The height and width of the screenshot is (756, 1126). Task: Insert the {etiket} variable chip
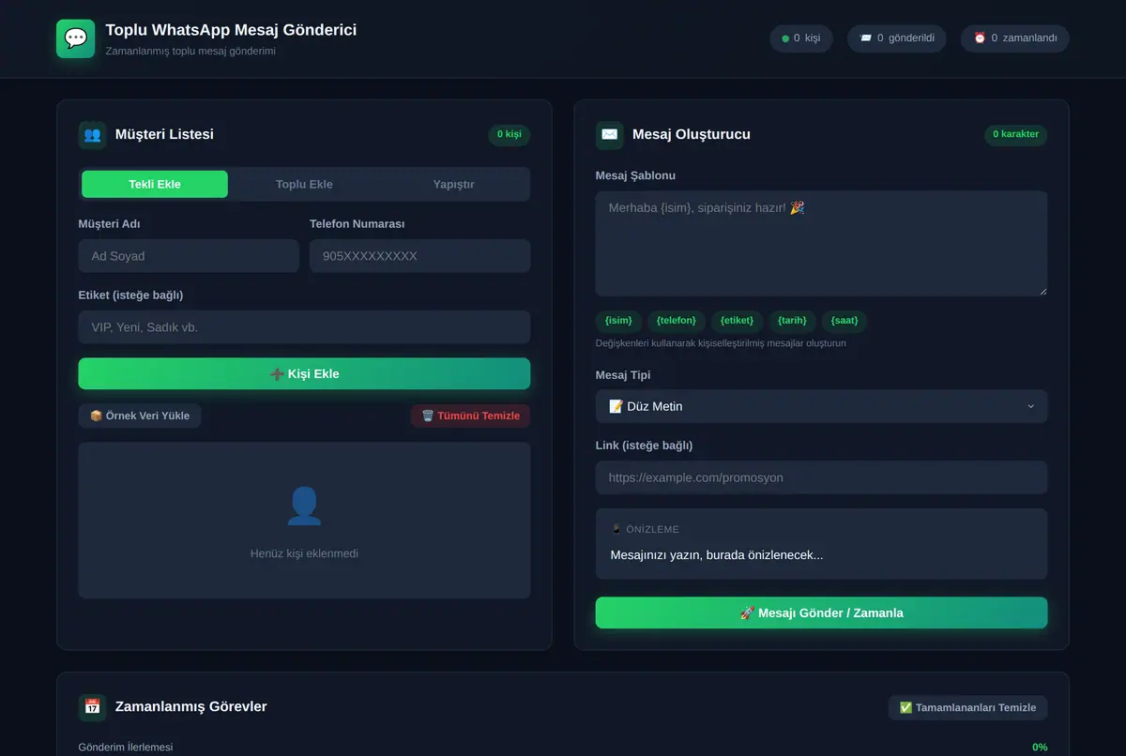(x=737, y=321)
